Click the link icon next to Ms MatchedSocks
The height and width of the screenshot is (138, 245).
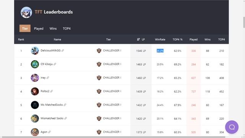(65, 105)
